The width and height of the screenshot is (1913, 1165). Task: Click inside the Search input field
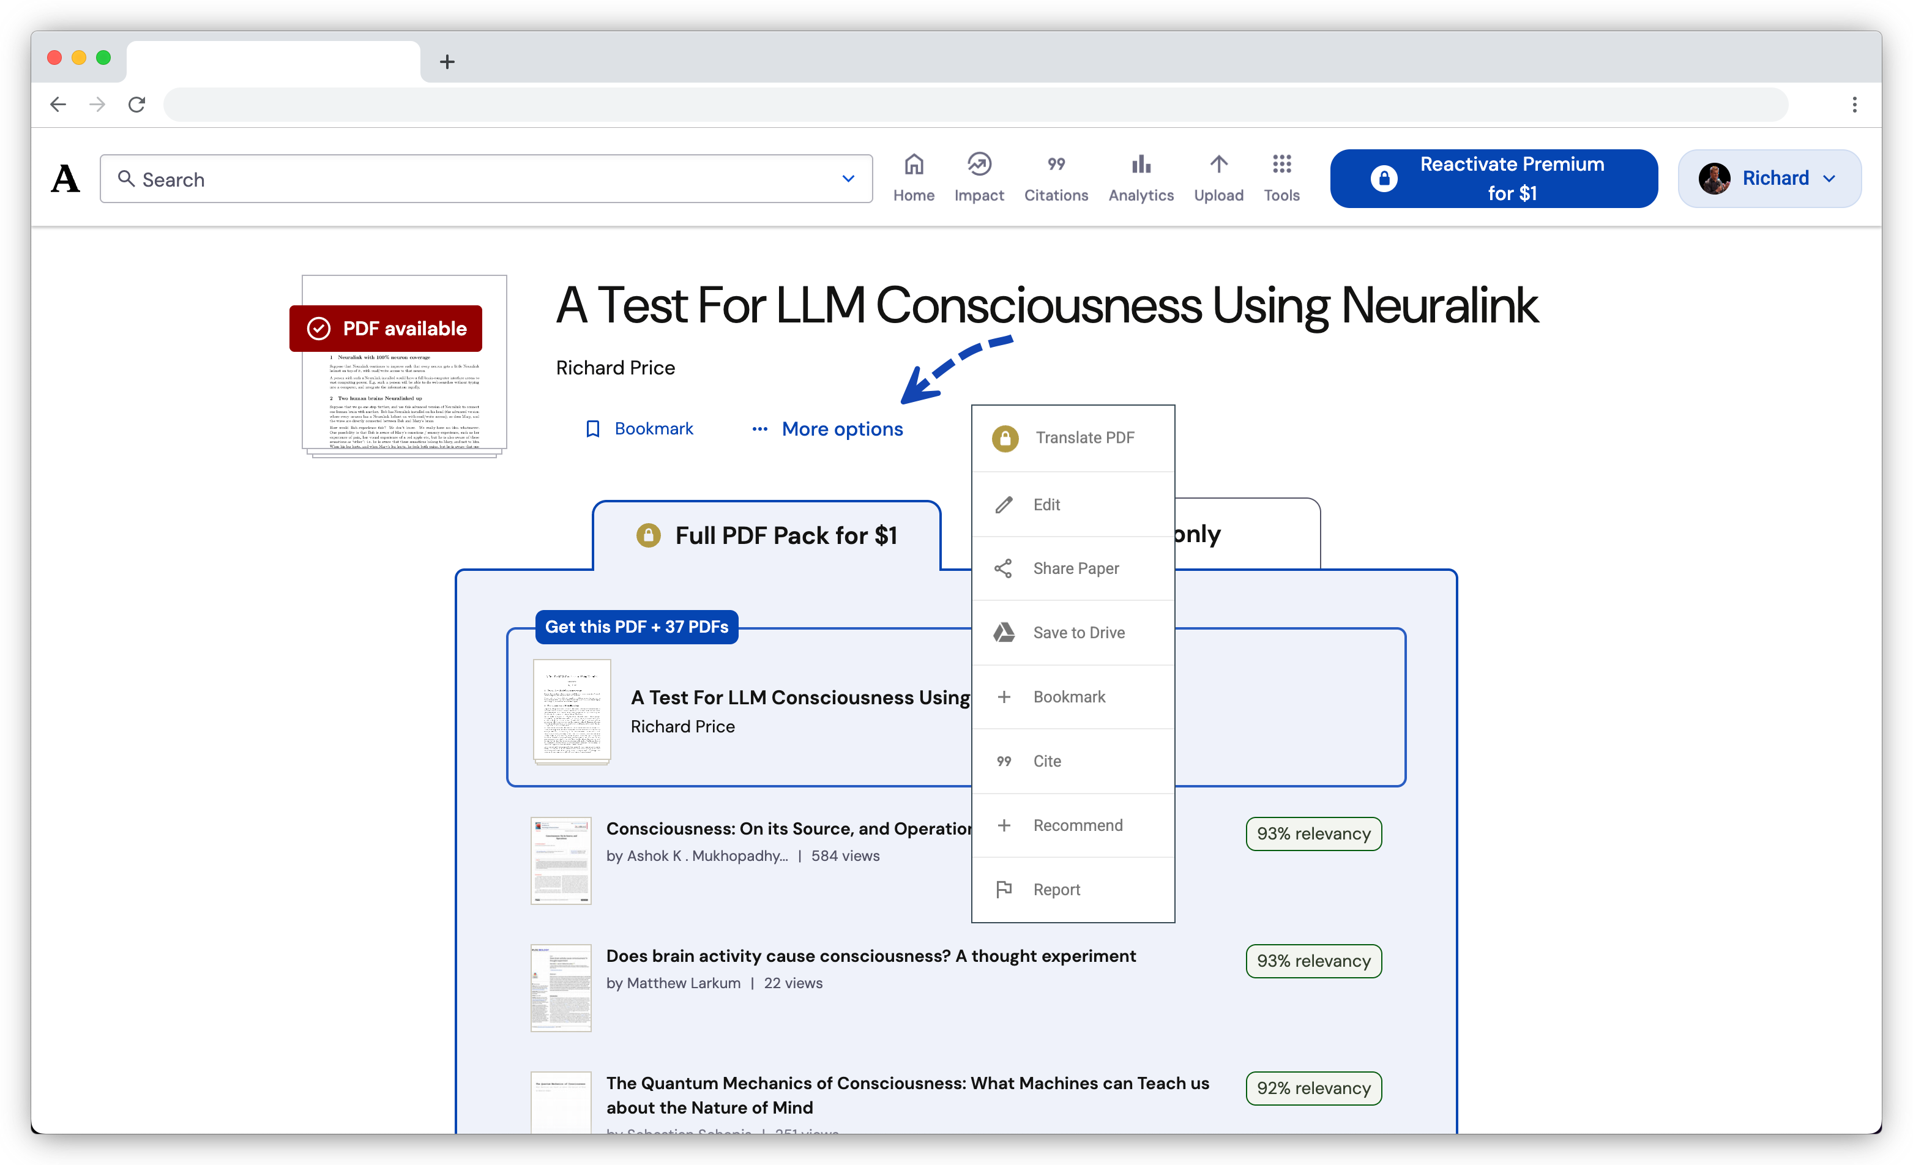pos(486,179)
